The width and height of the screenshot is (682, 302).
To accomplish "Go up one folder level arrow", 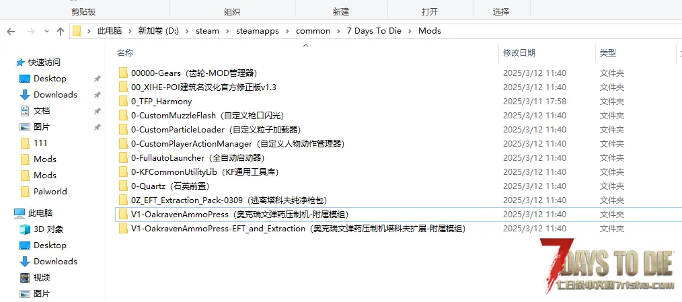I will [x=61, y=32].
